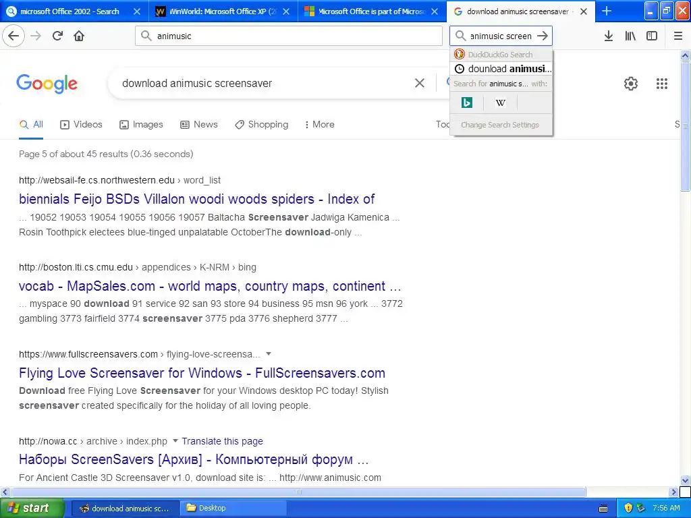Open 'vocab - MapSales.com' result link
Viewport: 691px width, 518px height.
pyautogui.click(x=210, y=286)
